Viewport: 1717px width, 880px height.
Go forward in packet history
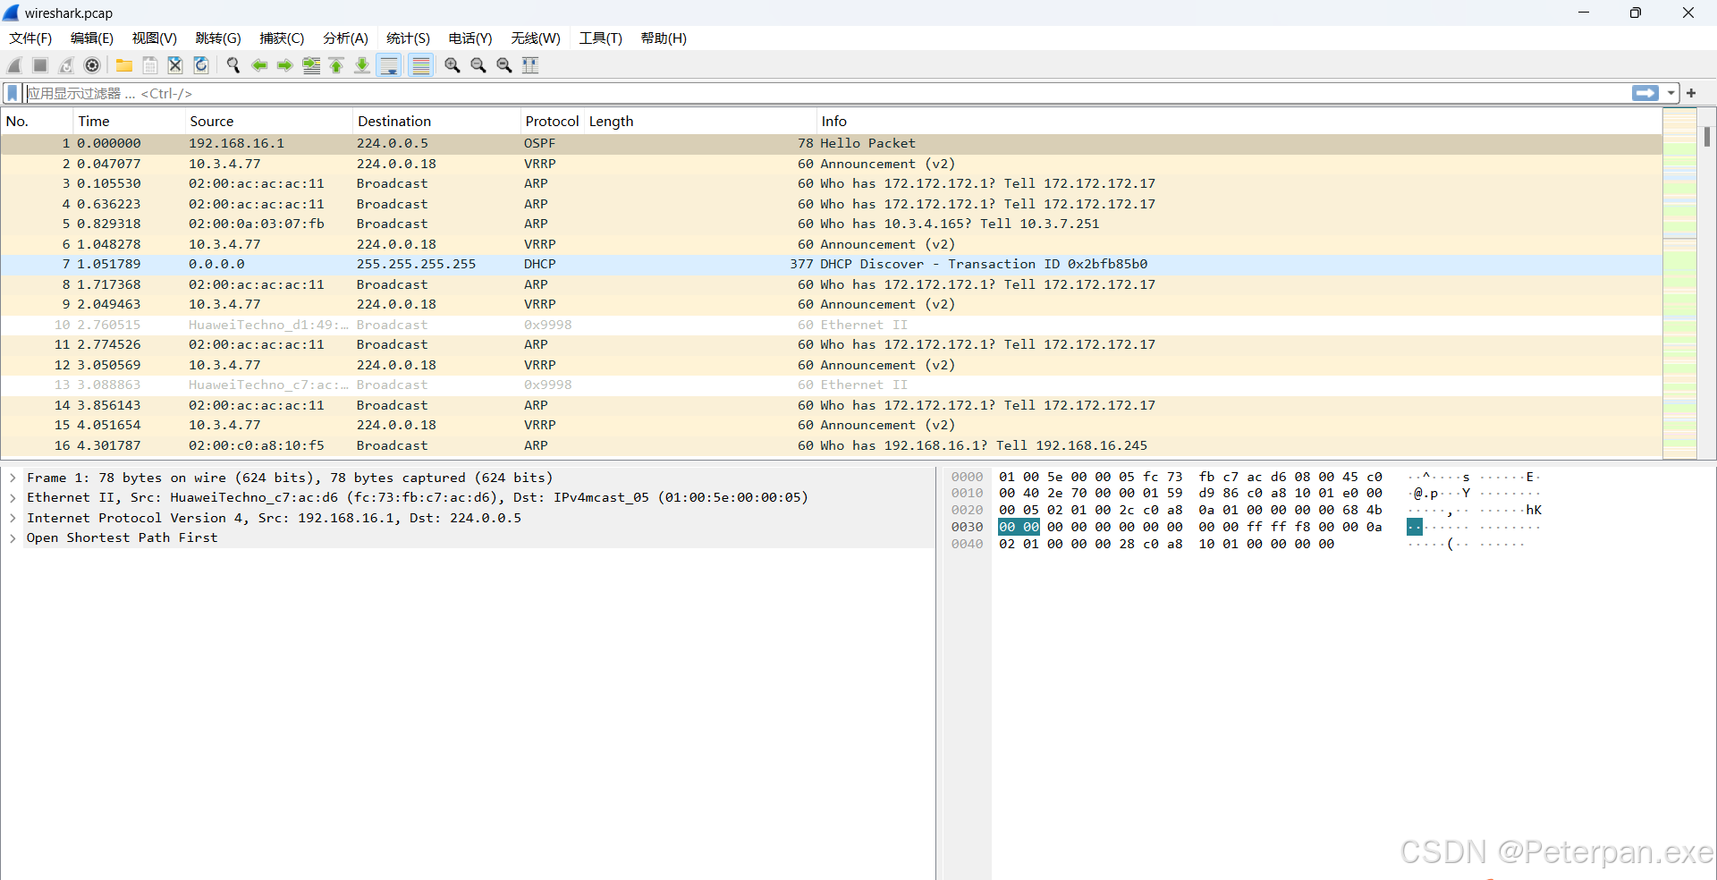285,65
